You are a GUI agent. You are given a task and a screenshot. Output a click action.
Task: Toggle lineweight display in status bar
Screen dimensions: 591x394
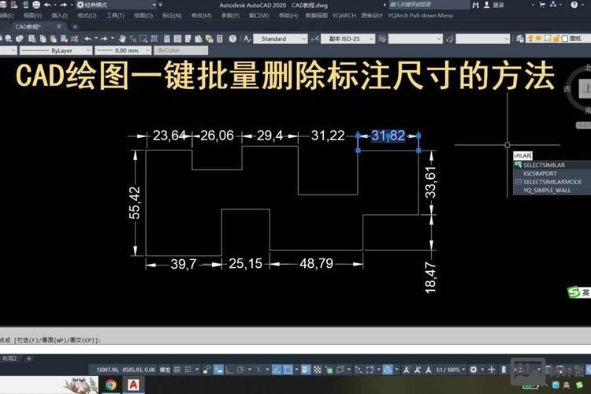306,370
